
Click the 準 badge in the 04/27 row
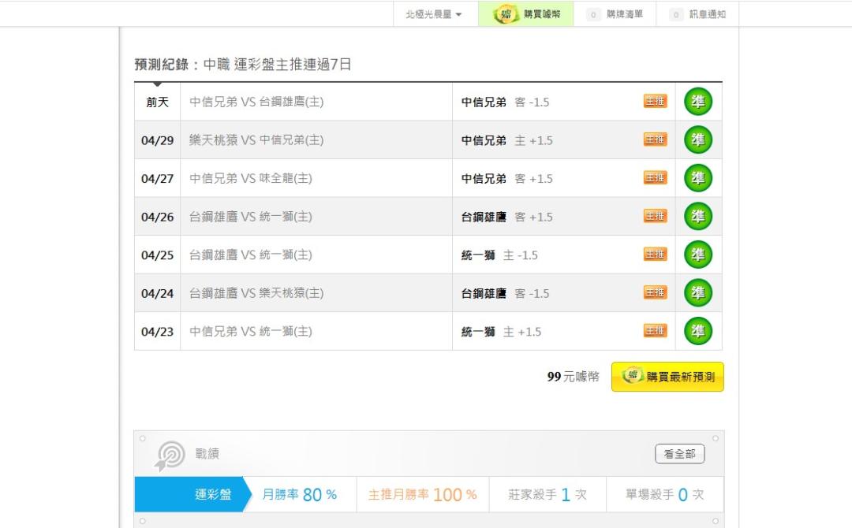tap(698, 178)
